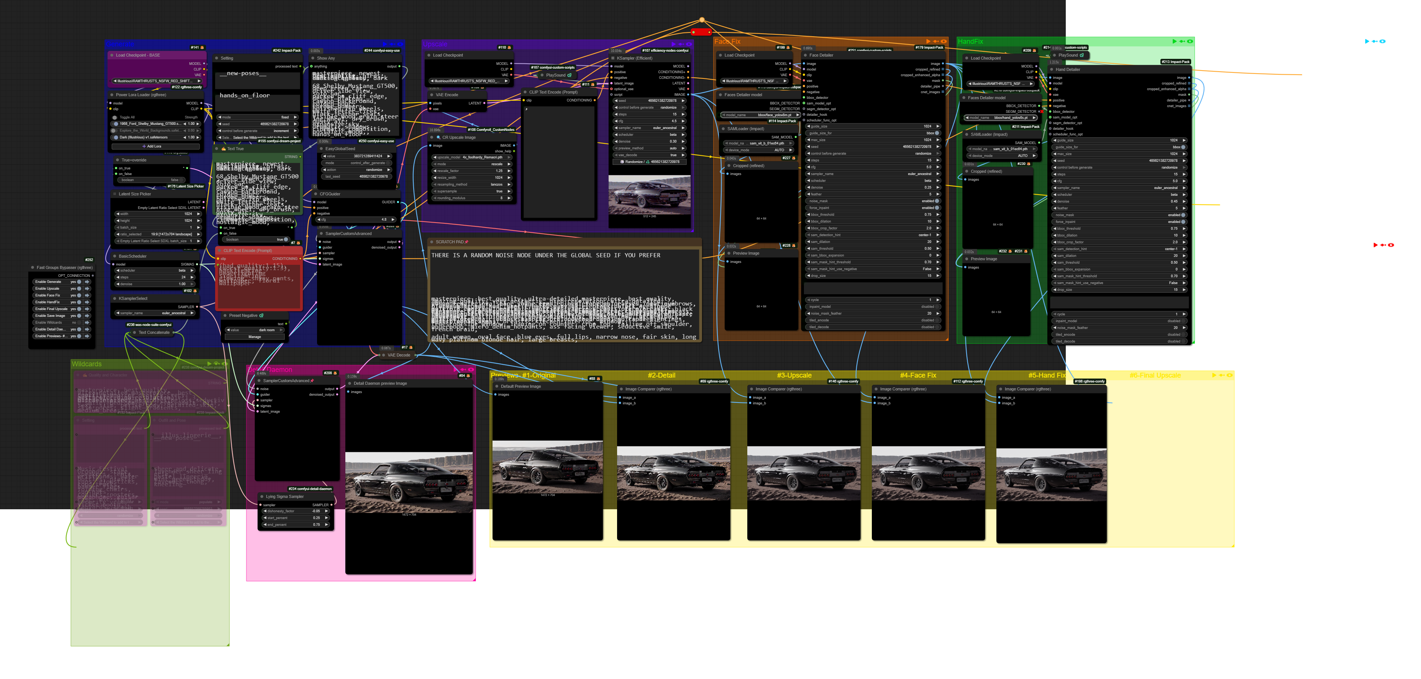This screenshot has height=679, width=1421.
Task: Click Upscale group's play (queue) icon
Action: (x=674, y=44)
